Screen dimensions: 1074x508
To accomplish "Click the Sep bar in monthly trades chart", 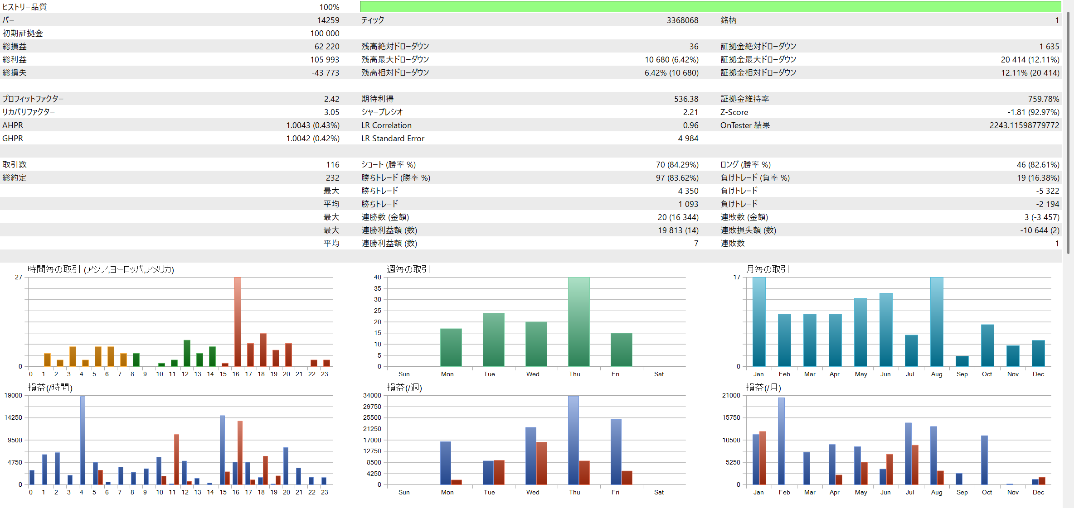I will coord(962,361).
